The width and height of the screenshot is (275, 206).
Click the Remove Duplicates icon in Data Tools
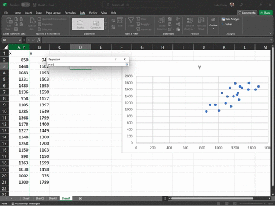pyautogui.click(x=170, y=24)
